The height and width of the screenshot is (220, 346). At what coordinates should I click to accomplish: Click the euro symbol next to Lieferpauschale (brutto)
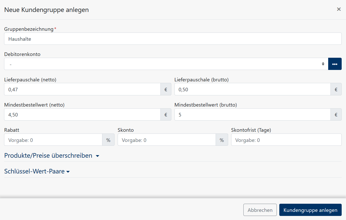[336, 89]
